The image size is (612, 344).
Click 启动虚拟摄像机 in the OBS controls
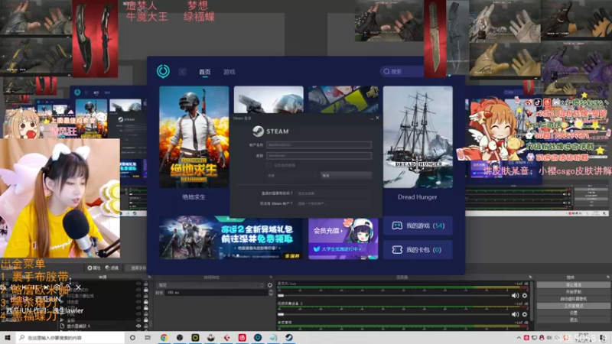tap(573, 299)
